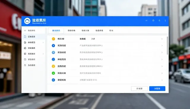Open the fourth list row via its right chevron

pos(162,59)
